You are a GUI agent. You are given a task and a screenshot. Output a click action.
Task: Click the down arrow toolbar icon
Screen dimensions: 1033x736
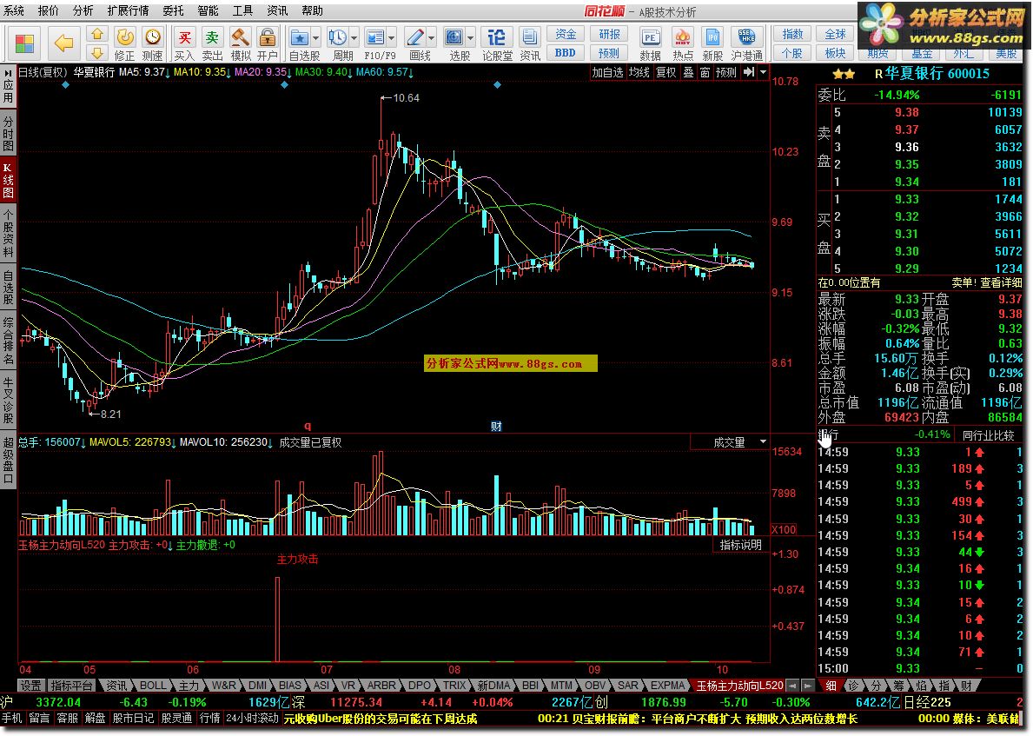[x=96, y=53]
